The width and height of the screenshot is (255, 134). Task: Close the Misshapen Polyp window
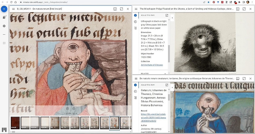coord(250,9)
